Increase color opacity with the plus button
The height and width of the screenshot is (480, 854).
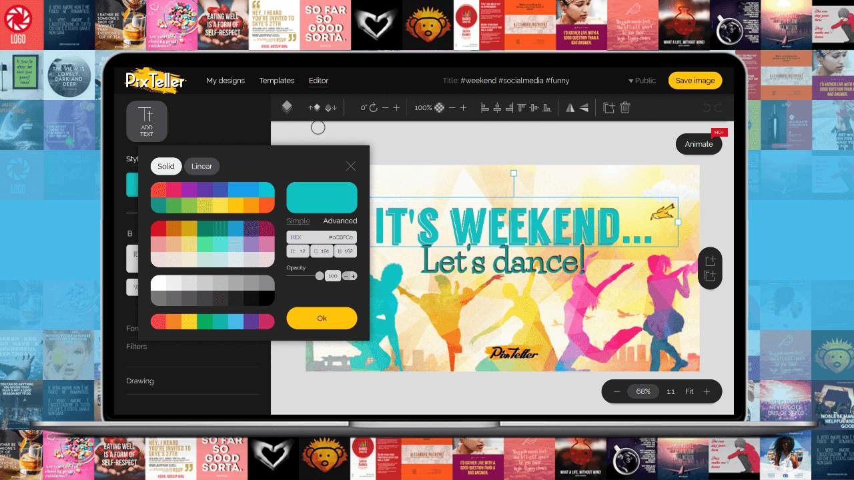point(354,276)
